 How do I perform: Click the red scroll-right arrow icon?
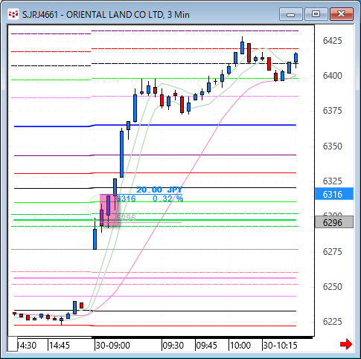346,344
